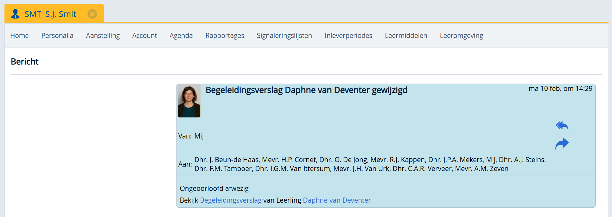Click the message timestamp ma 10 feb.
The image size is (612, 217).
560,89
